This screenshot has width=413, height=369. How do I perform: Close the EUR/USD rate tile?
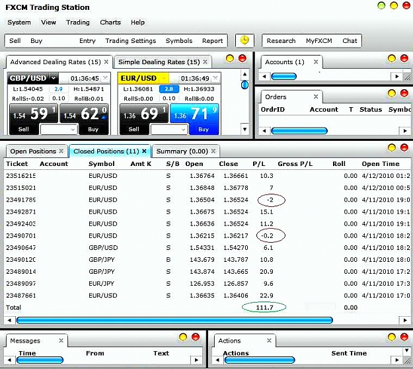[x=215, y=78]
